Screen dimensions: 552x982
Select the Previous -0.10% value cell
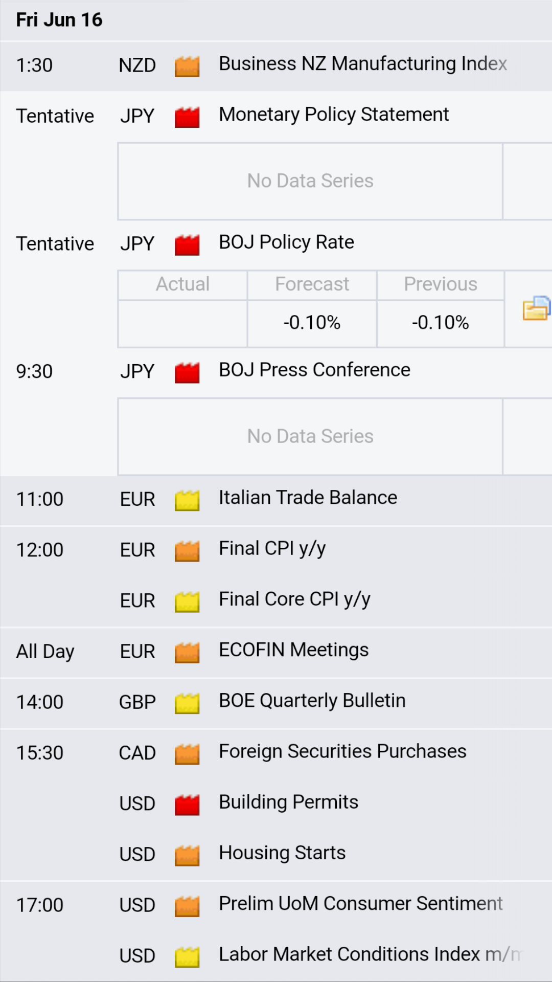[x=441, y=323]
